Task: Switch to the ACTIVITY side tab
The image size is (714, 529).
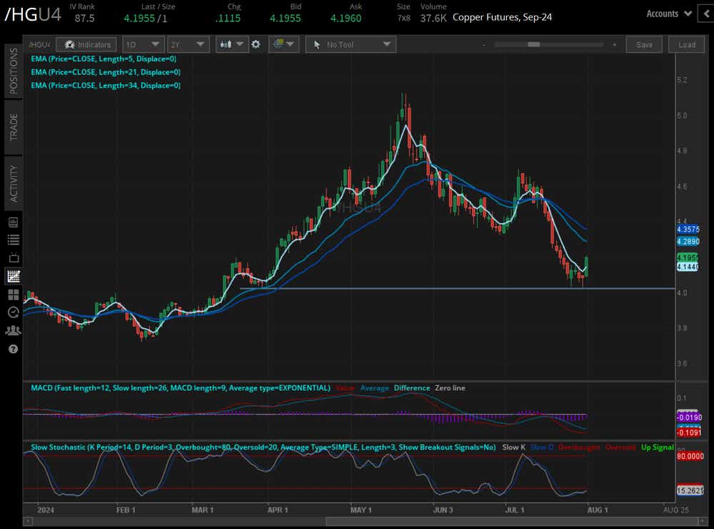Action: tap(13, 183)
